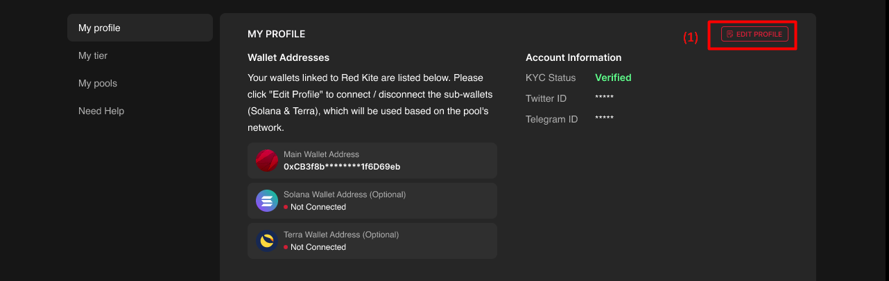Viewport: 889px width, 281px height.
Task: Click the MY PROFILE heading
Action: [x=276, y=34]
